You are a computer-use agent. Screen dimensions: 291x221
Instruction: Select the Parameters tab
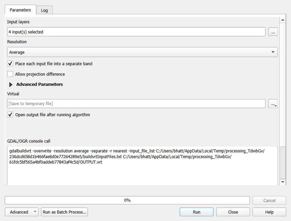[x=20, y=10]
